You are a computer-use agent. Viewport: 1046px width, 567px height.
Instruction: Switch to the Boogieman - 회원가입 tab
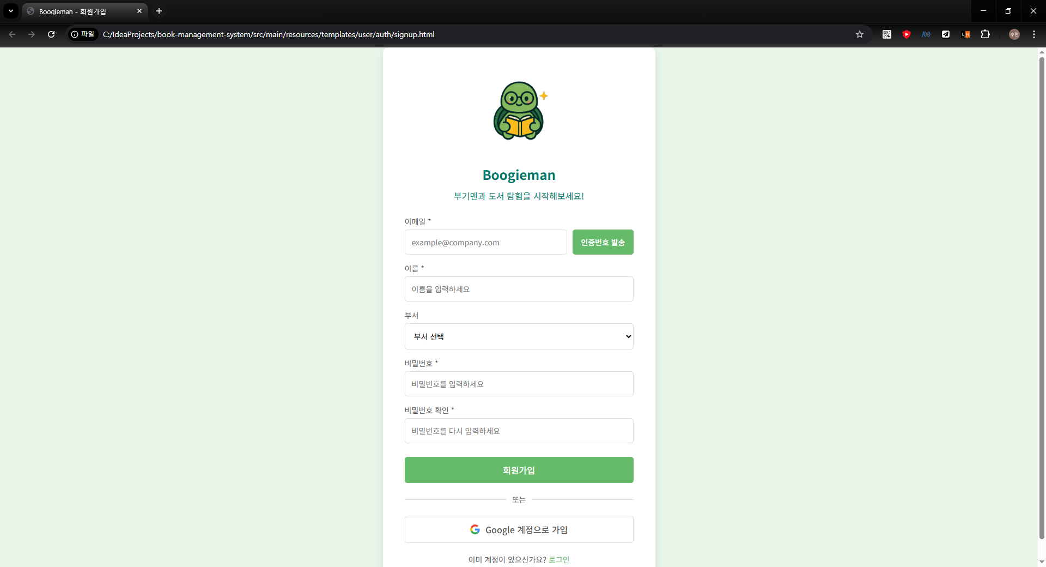click(82, 11)
